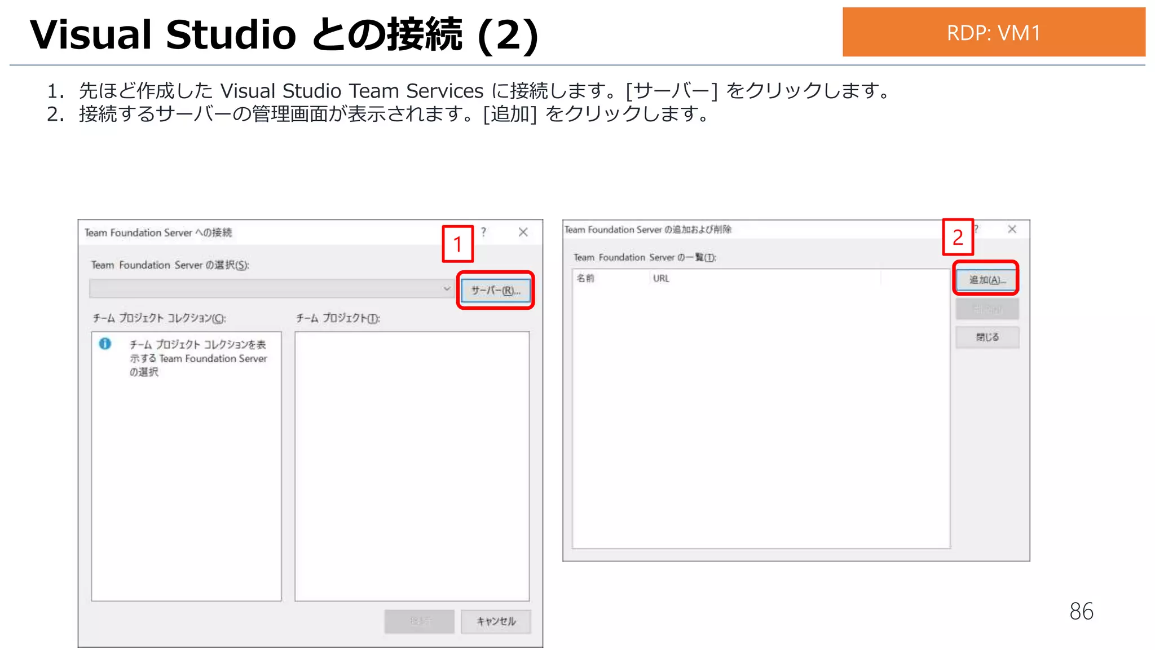Close the 追加および削除 dialog window

click(x=1012, y=229)
